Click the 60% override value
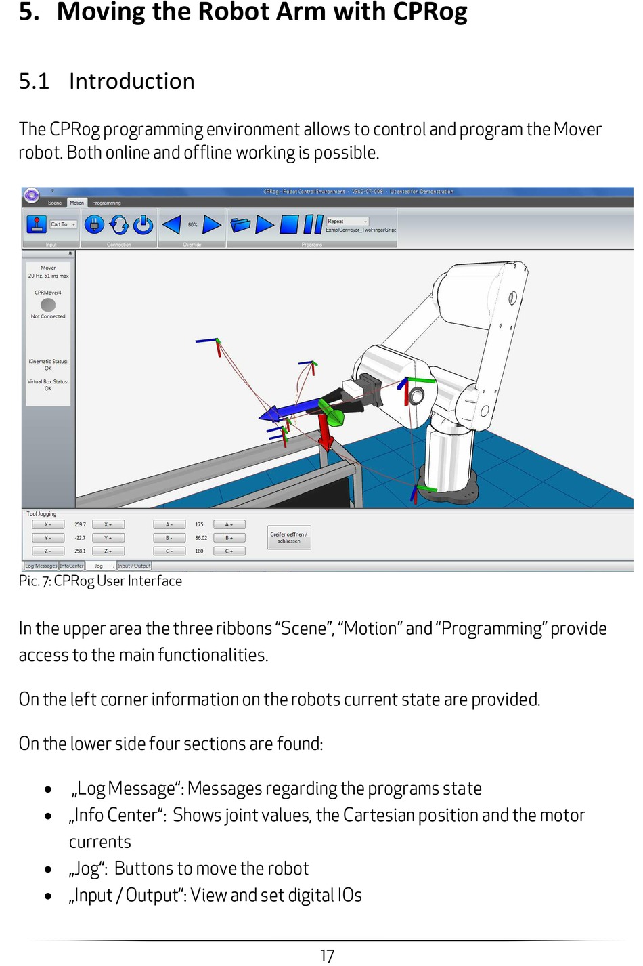 193,224
